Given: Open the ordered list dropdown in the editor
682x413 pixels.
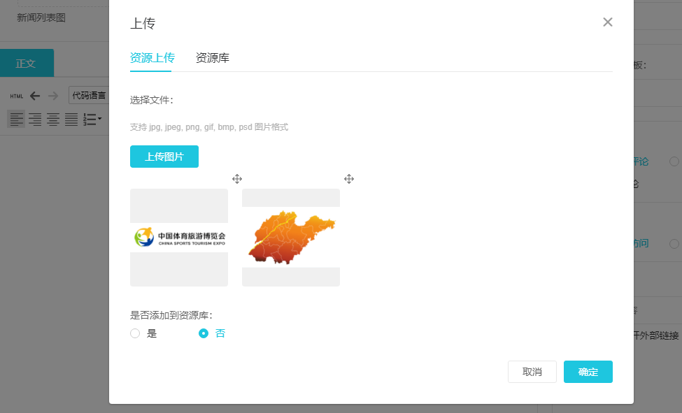Looking at the screenshot, I should click(x=92, y=119).
